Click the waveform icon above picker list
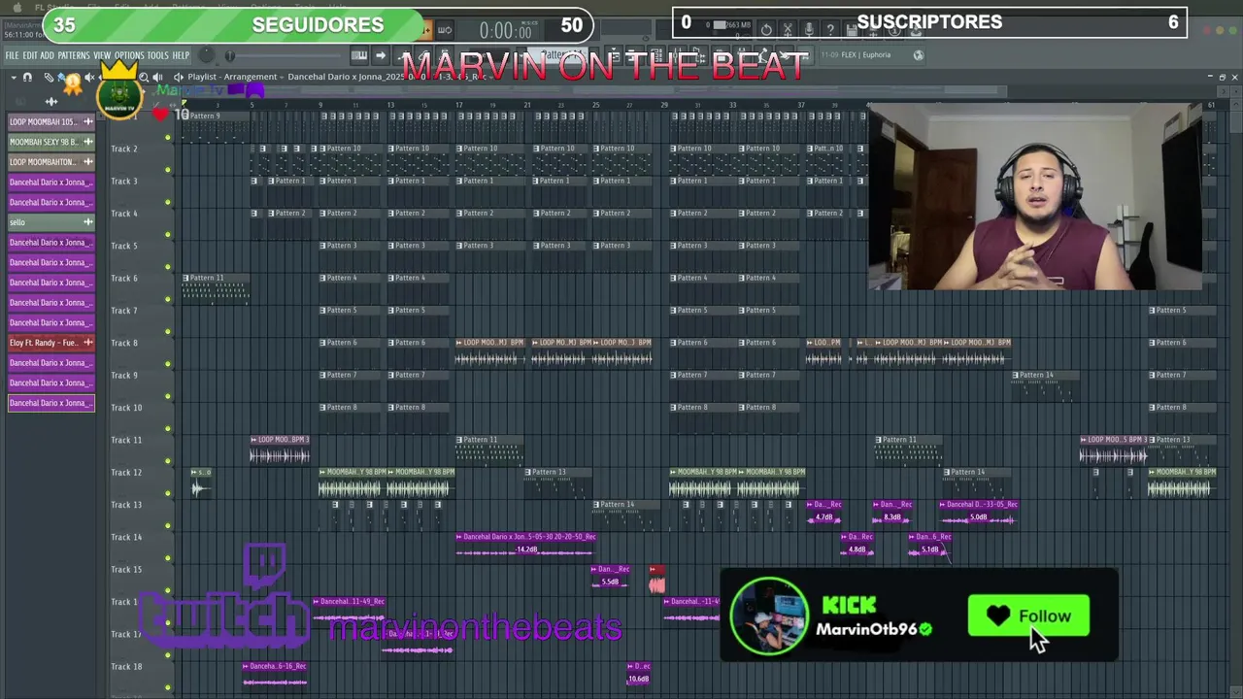This screenshot has width=1243, height=699. (51, 101)
